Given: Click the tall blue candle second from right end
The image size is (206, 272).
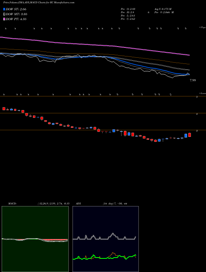Looking at the screenshot, I should click(186, 136).
